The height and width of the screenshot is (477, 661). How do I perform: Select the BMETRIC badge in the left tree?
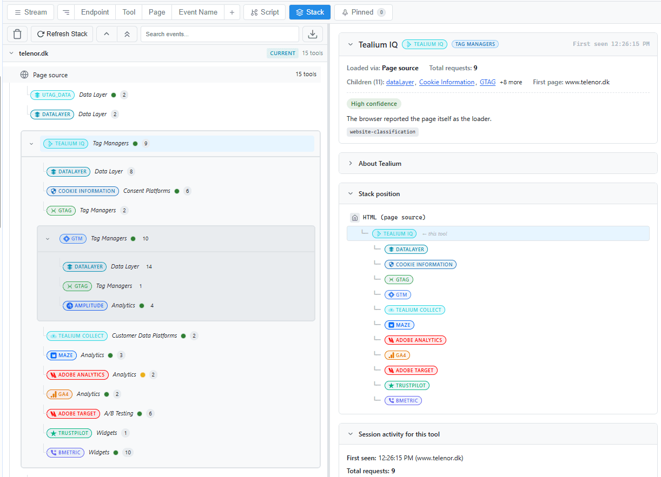pyautogui.click(x=65, y=453)
